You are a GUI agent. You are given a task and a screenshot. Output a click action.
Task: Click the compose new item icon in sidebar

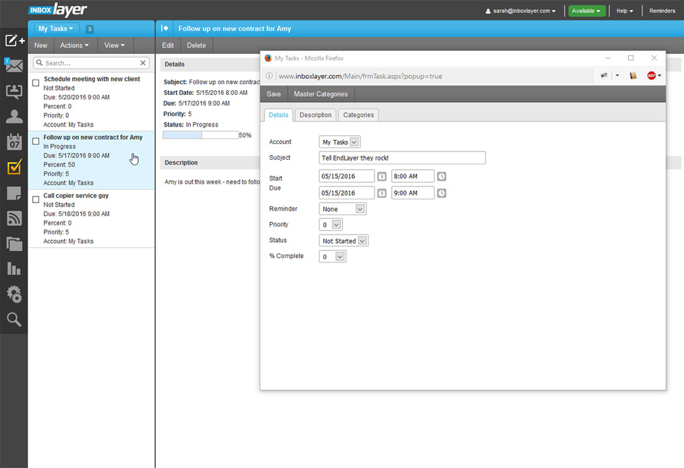point(14,40)
